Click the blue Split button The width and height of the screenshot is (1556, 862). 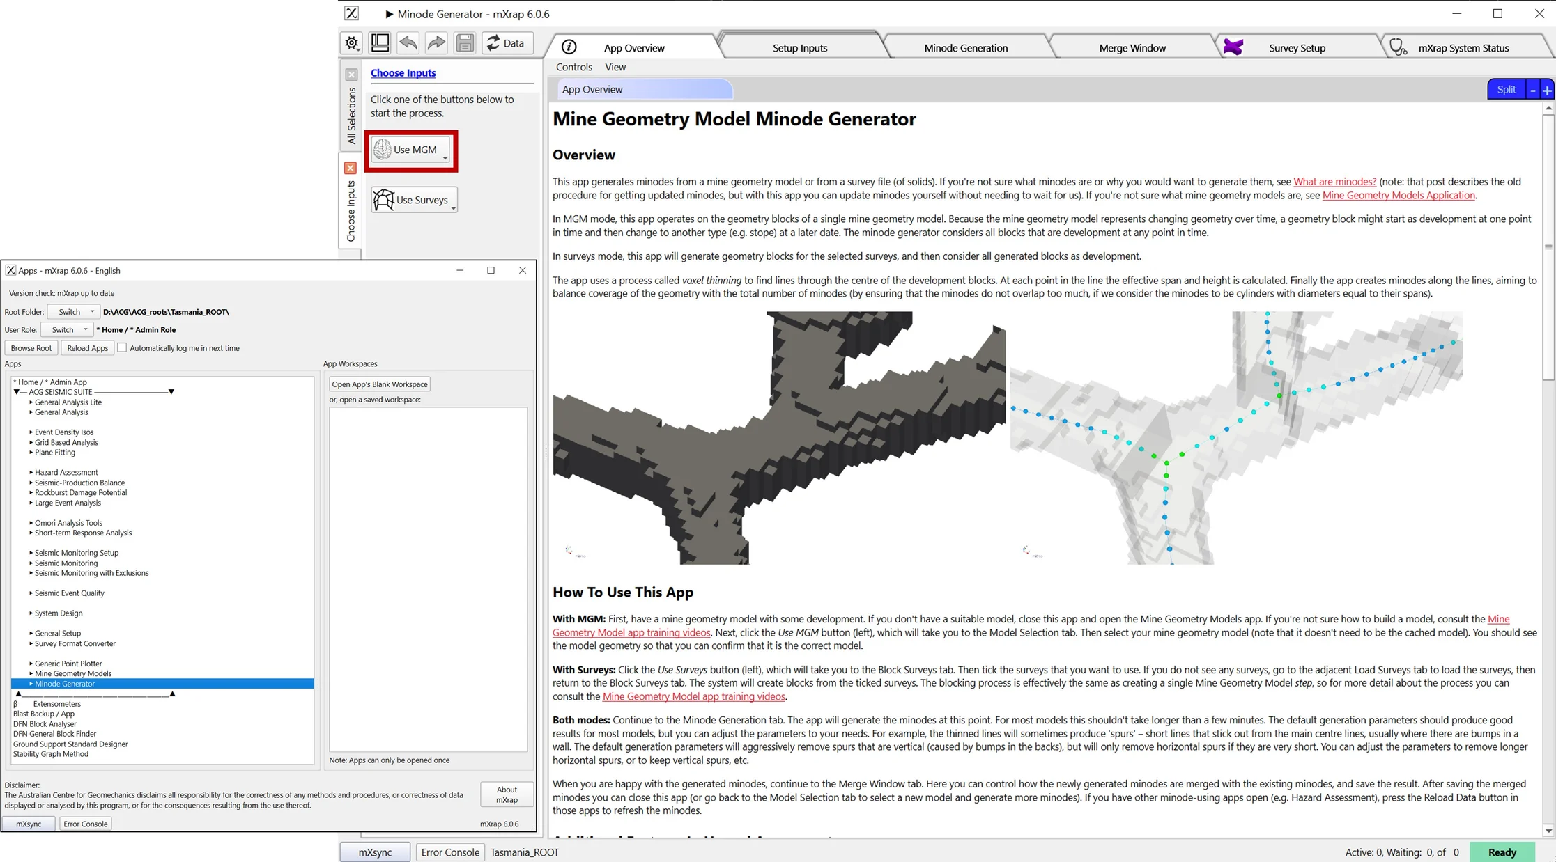(1506, 89)
